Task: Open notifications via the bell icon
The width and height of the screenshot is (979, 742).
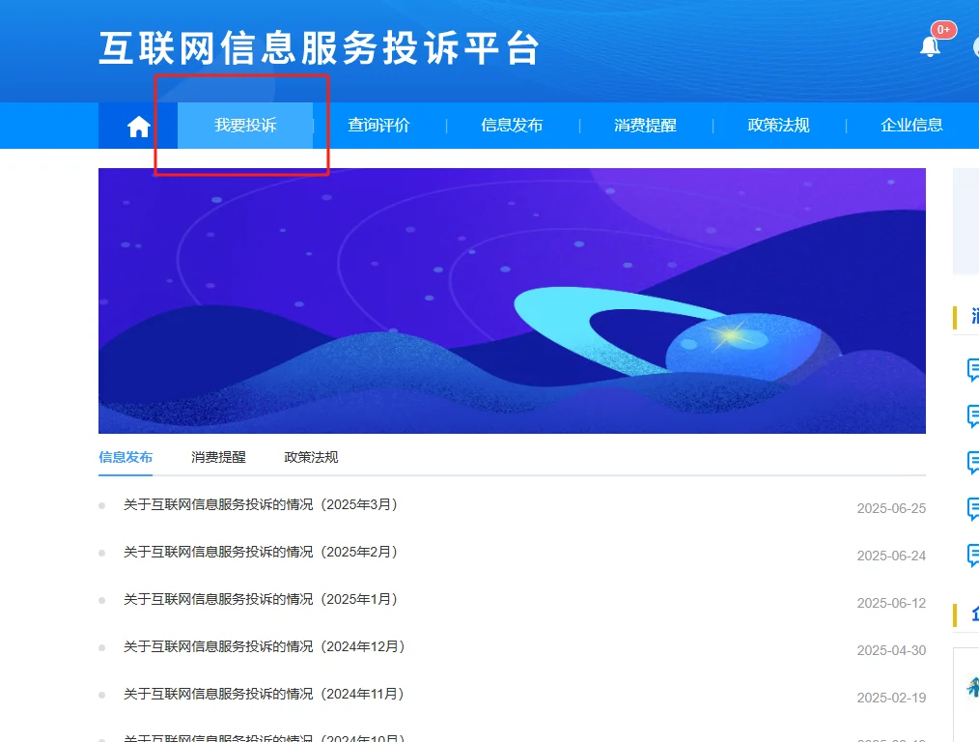Action: (x=929, y=44)
